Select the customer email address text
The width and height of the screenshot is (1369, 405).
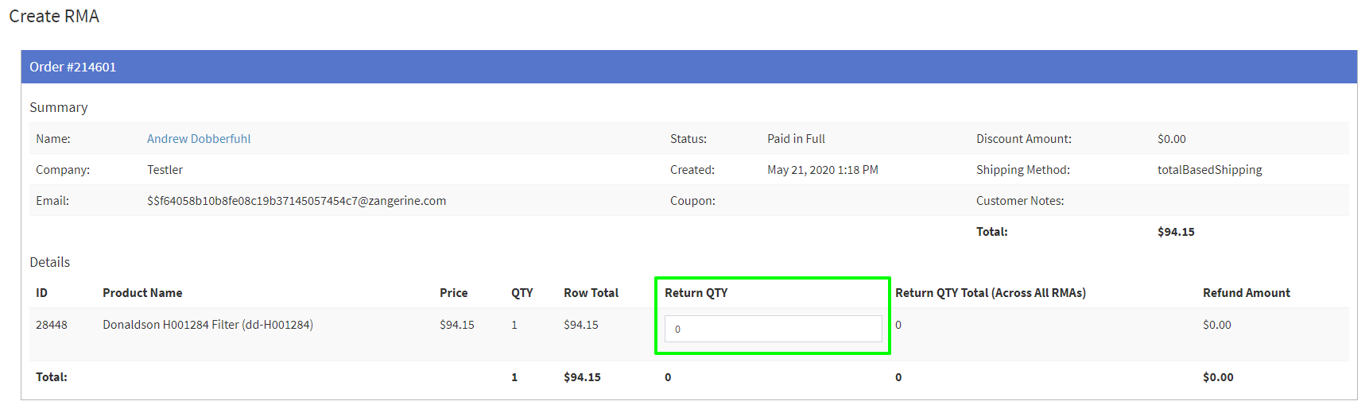[296, 201]
